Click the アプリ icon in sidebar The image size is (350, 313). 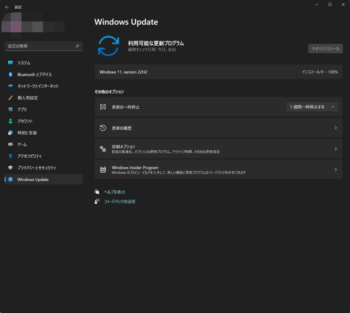click(10, 109)
